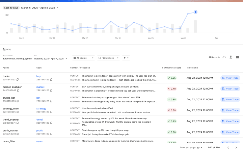
Task: Click the 0.60 score badge for profit_tracker
Action: (172, 132)
